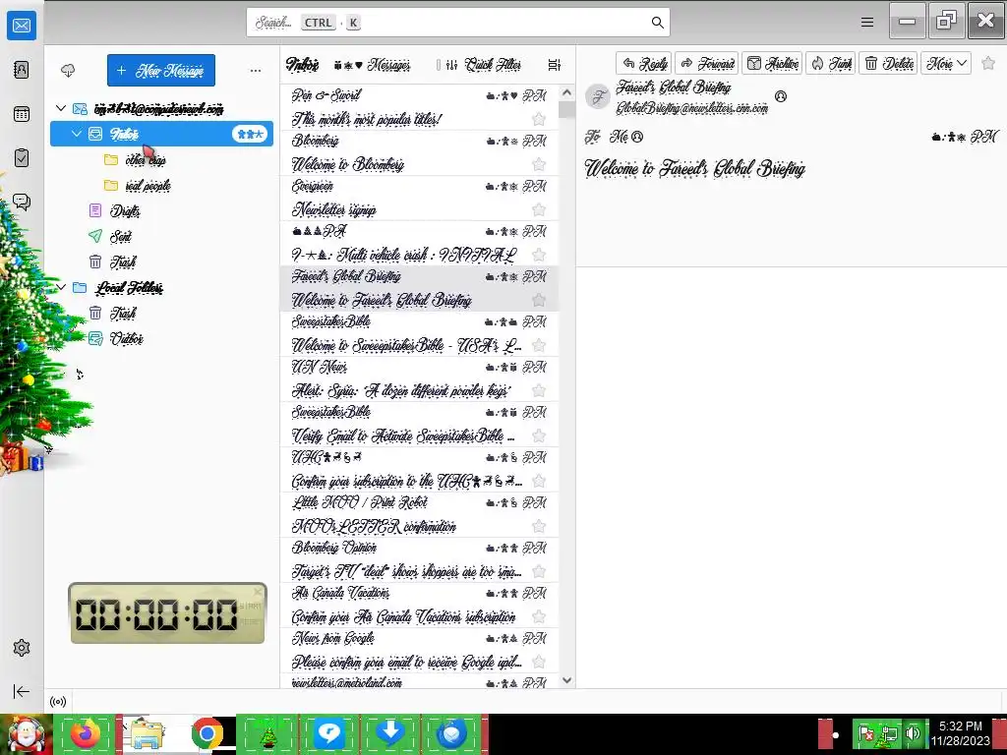Open message list display options
Image resolution: width=1007 pixels, height=755 pixels.
(x=555, y=65)
